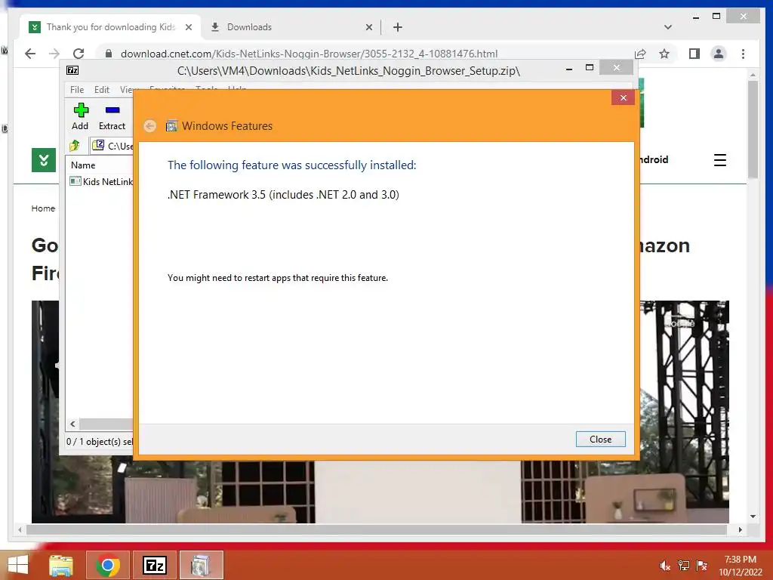Screen dimensions: 773x580
Task: Open the Chrome tab search dropdown
Action: 668,27
